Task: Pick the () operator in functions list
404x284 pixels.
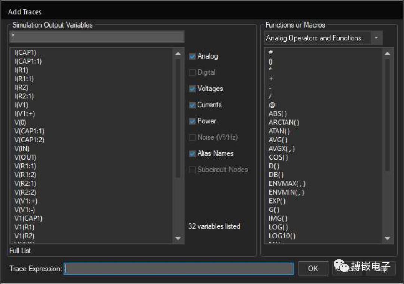Action: pyautogui.click(x=270, y=62)
